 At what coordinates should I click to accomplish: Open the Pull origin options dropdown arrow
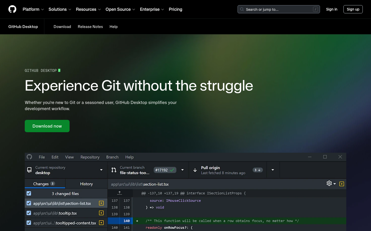point(273,170)
